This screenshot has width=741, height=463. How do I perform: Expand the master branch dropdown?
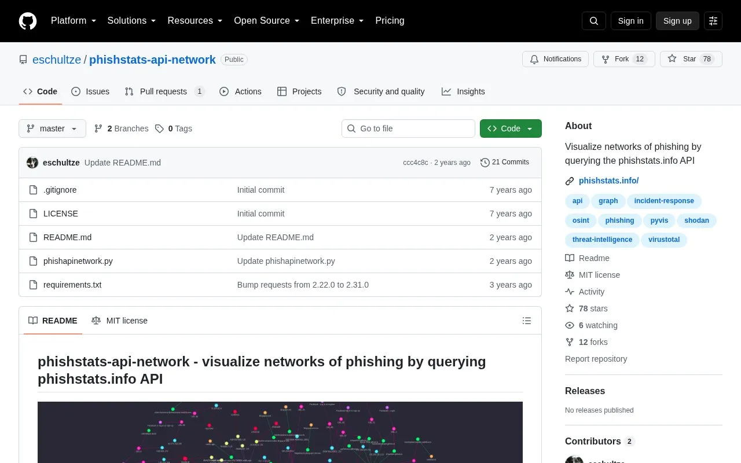tap(52, 128)
